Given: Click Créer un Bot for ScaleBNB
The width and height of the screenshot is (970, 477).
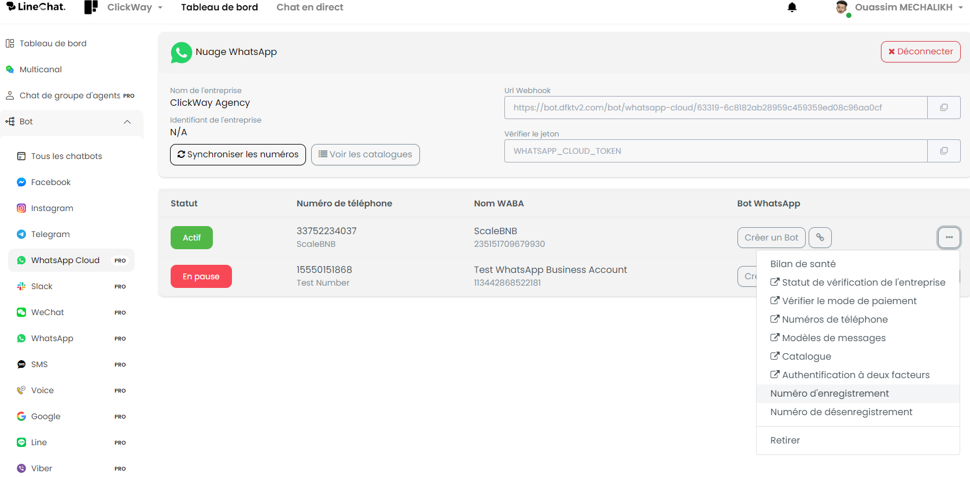Looking at the screenshot, I should (x=771, y=238).
